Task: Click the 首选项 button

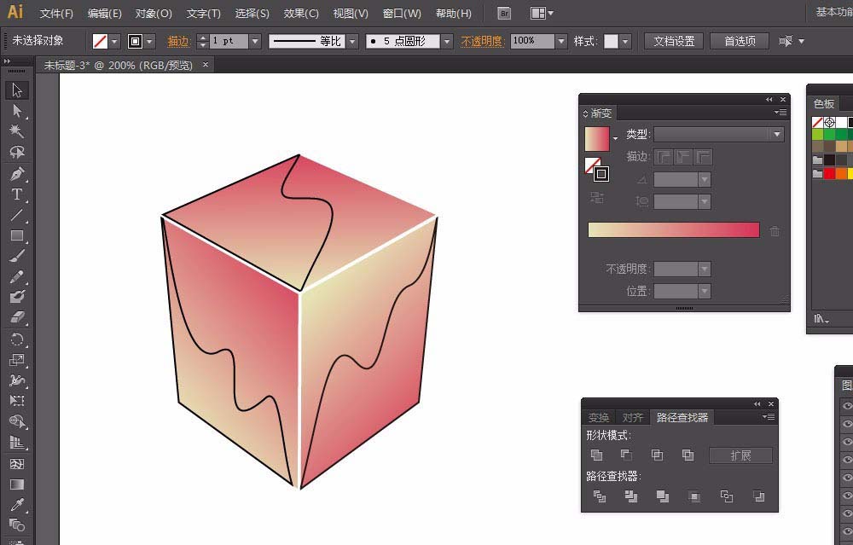Action: click(740, 41)
